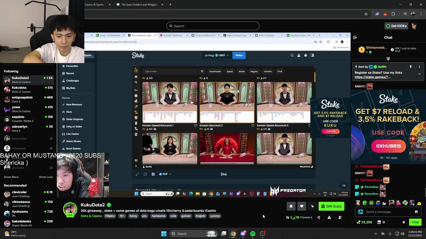Open pinned message three-dot menu
Viewport: 426px width, 239px height.
(x=419, y=67)
